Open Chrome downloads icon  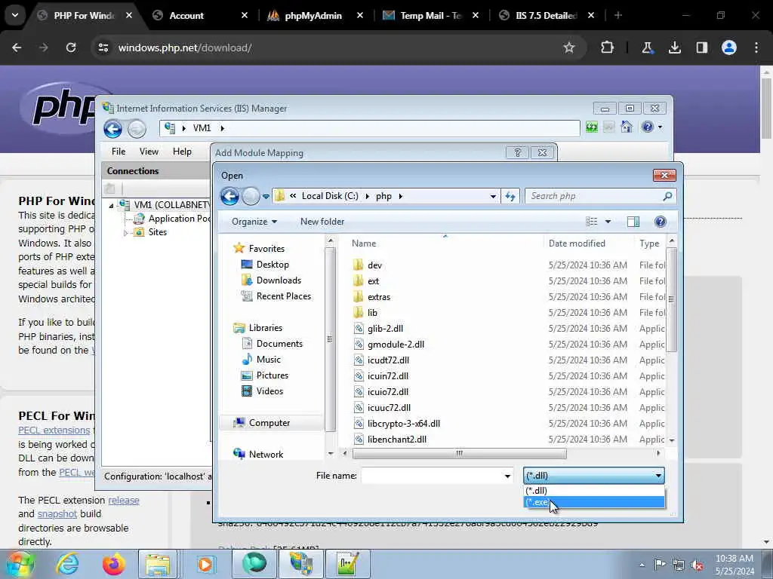[x=674, y=47]
